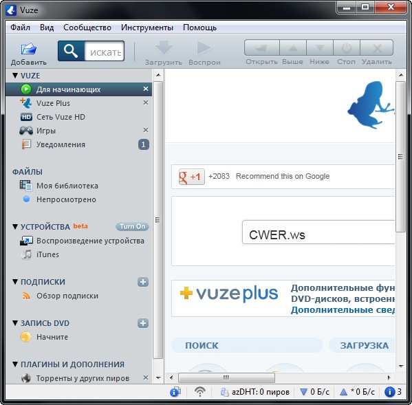412x405 pixels.
Task: Close the Игры sidebar entry
Action: click(146, 130)
